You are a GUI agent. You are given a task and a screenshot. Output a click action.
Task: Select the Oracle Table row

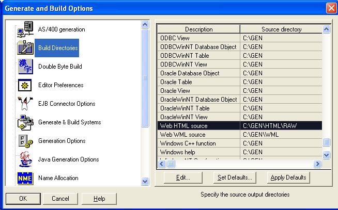(x=240, y=82)
